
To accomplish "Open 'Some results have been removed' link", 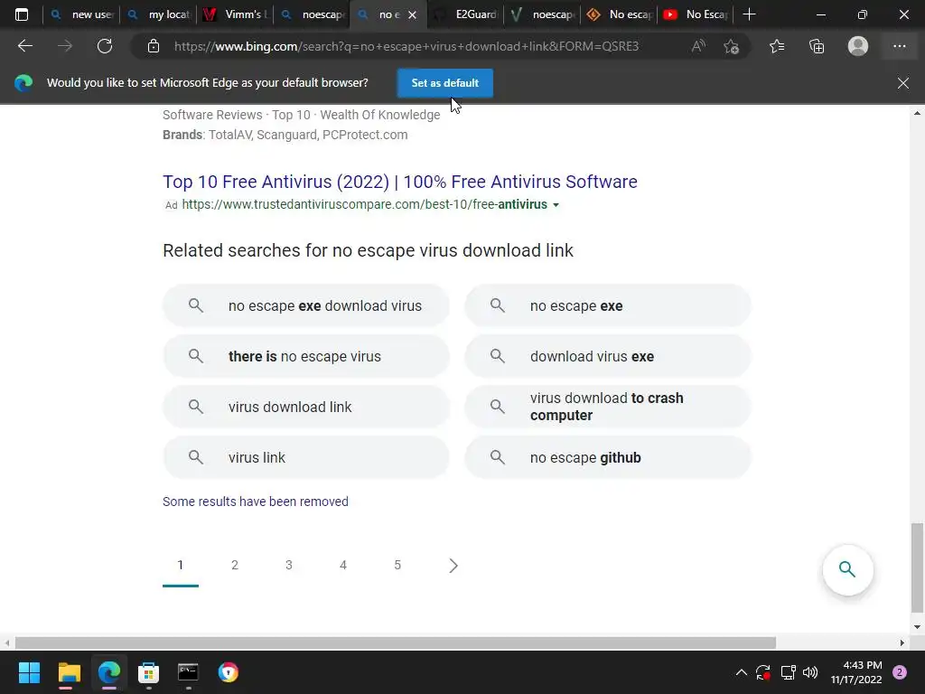I will tap(256, 502).
